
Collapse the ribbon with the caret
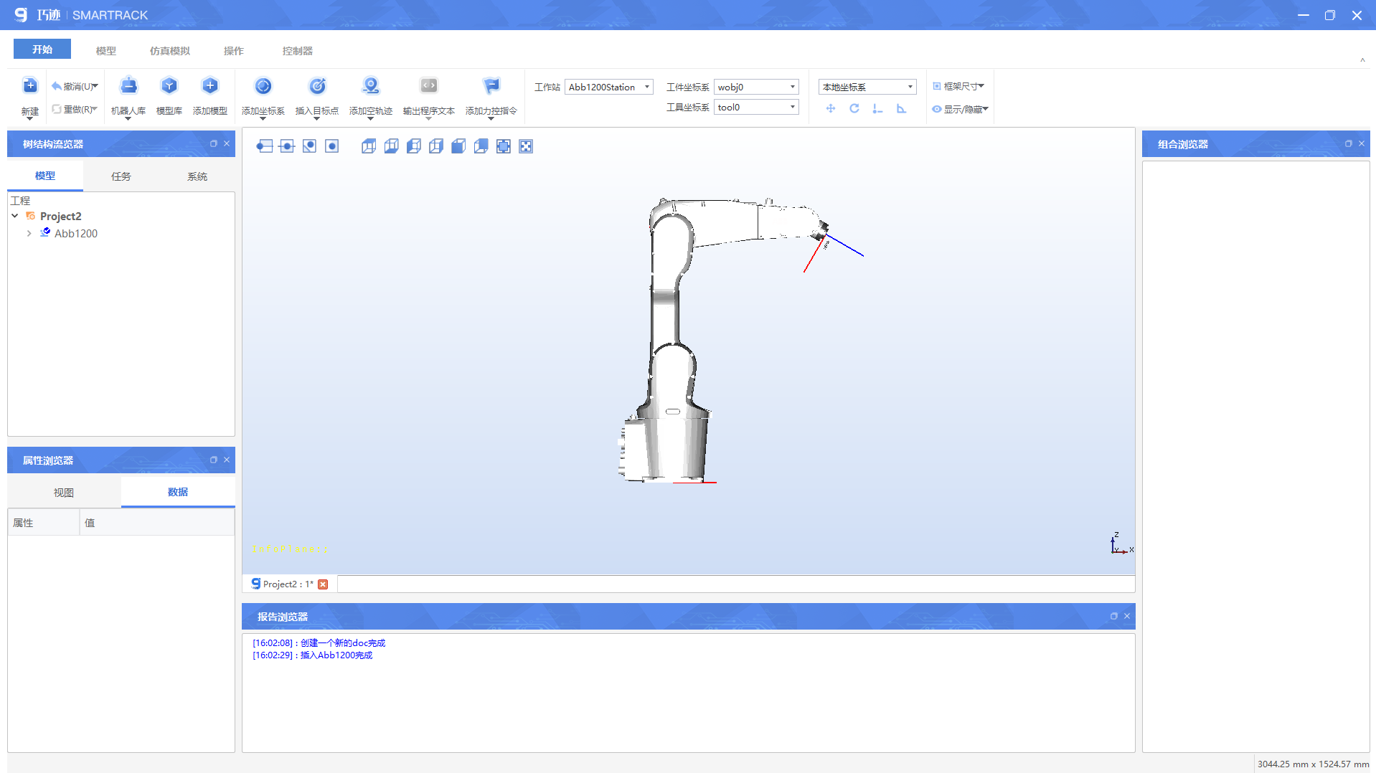(x=1362, y=60)
